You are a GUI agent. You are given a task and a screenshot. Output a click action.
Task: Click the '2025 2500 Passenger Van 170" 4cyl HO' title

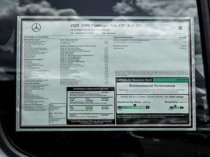click(105, 25)
